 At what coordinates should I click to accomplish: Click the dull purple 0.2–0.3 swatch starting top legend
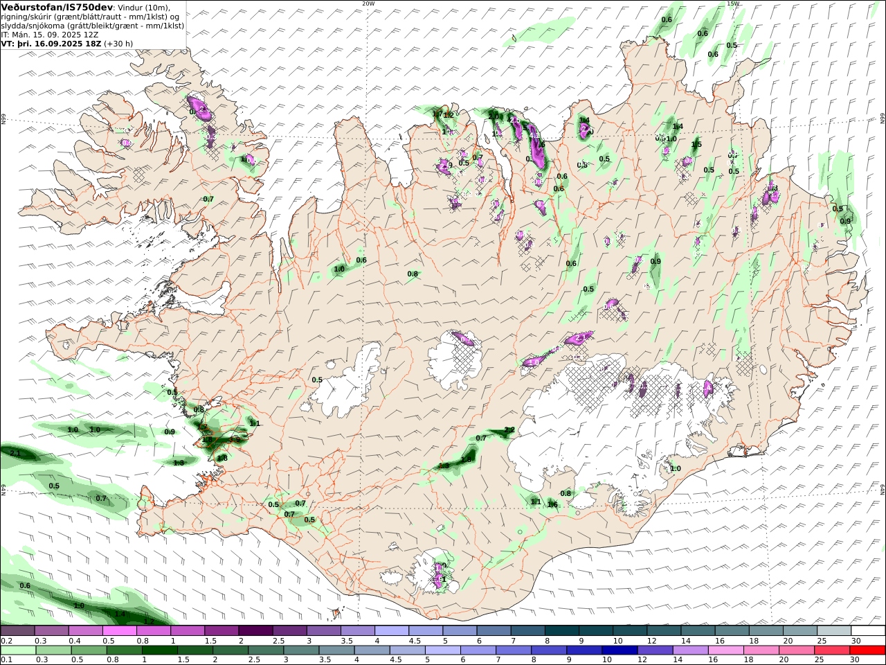(17, 631)
